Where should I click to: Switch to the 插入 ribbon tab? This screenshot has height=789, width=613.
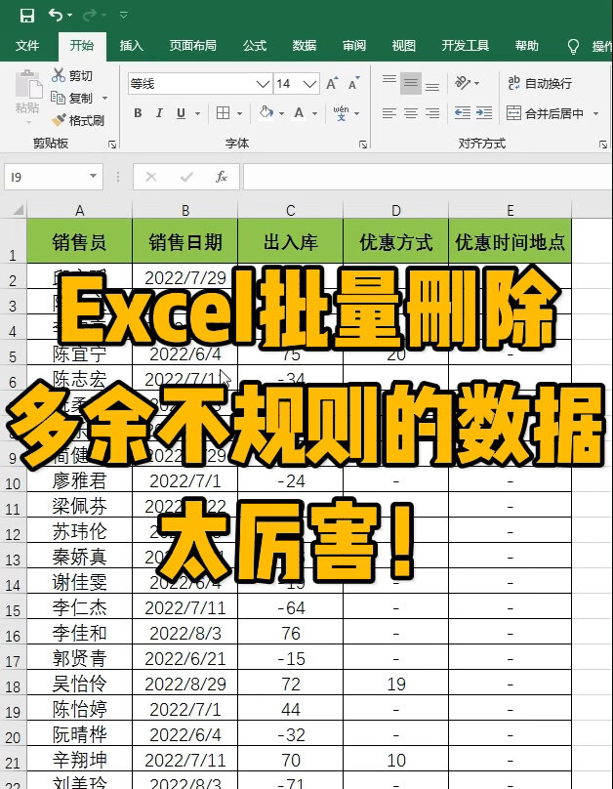(131, 46)
